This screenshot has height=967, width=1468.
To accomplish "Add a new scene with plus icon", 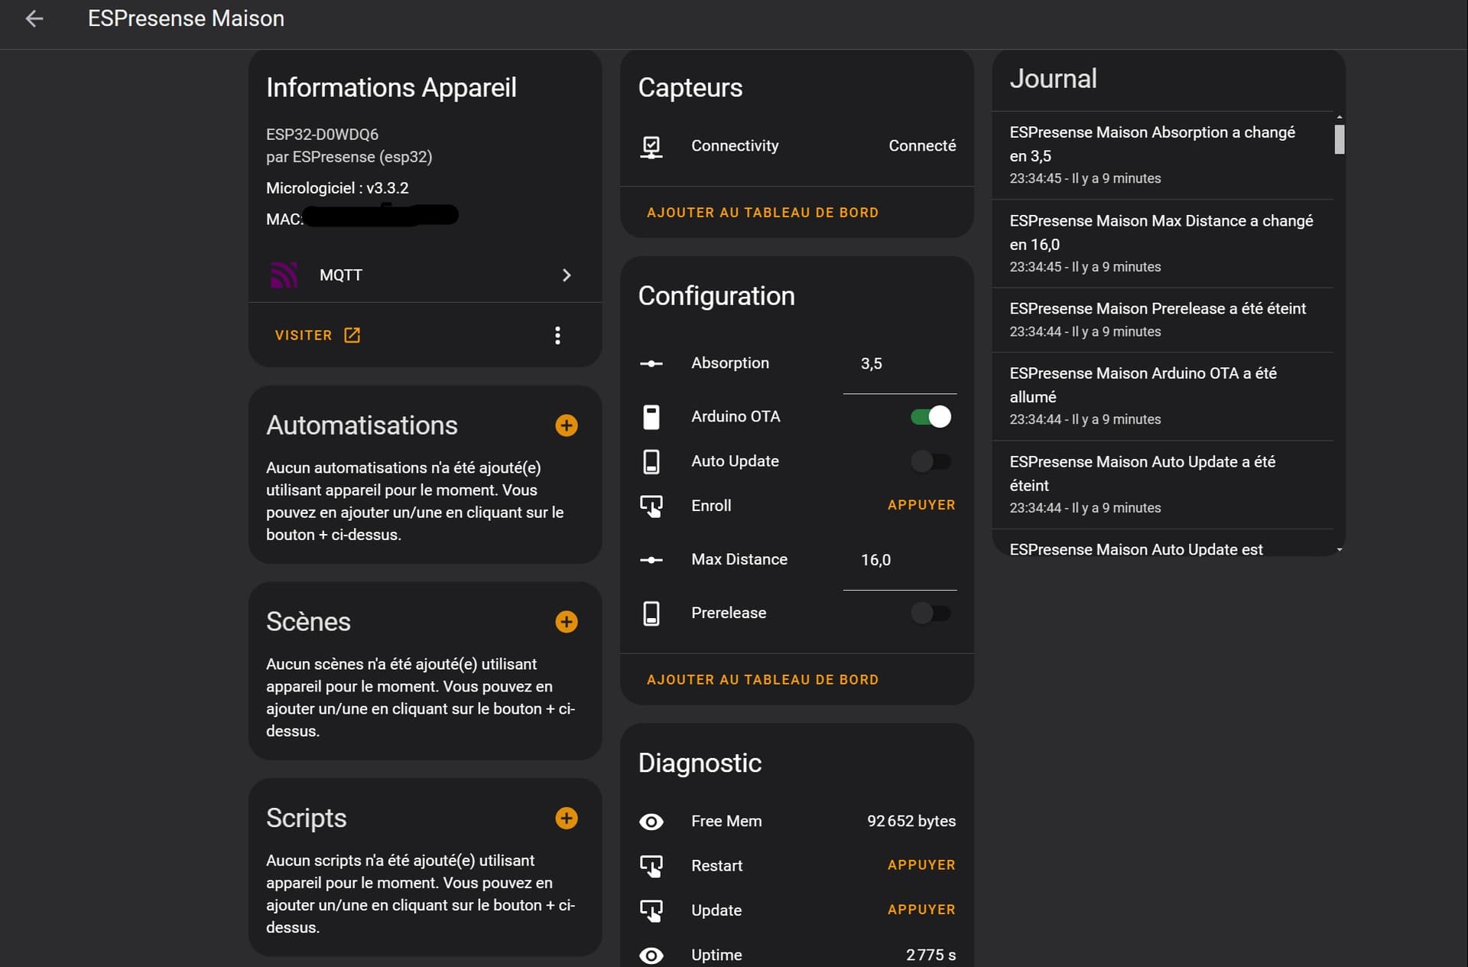I will tap(567, 621).
